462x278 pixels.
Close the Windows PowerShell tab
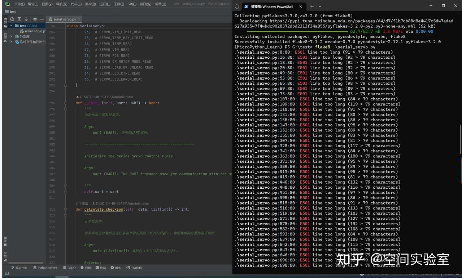[300, 6]
